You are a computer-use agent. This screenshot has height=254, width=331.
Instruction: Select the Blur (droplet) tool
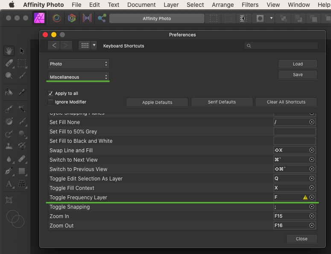9,159
